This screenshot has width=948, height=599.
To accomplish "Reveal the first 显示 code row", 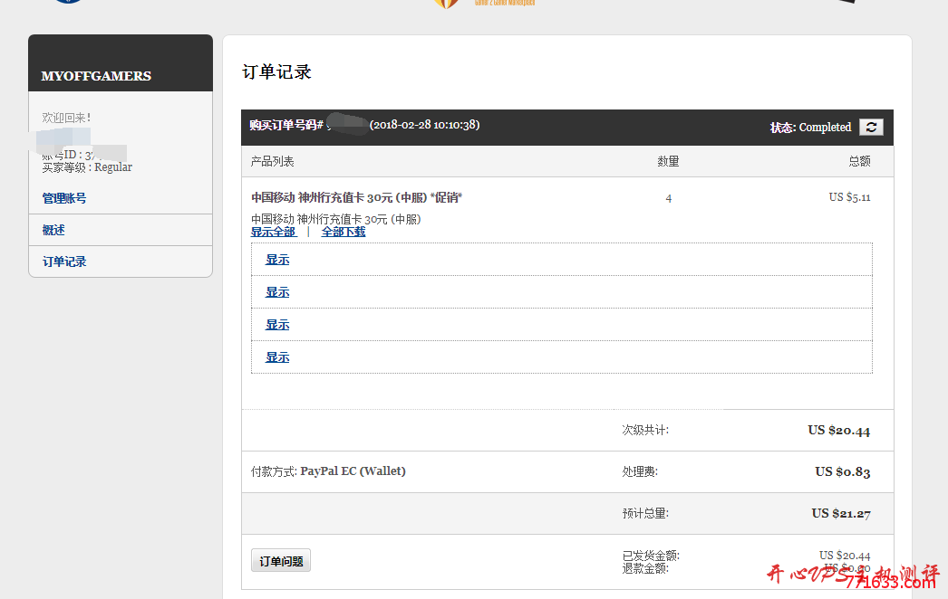I will point(277,260).
